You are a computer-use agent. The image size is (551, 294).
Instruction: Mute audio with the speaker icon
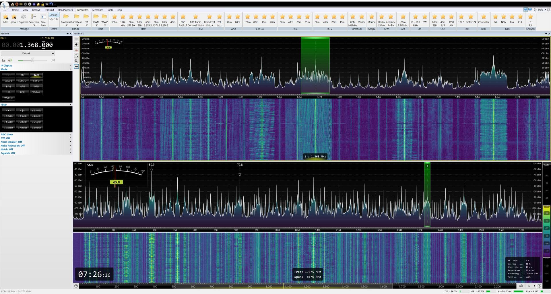10,60
